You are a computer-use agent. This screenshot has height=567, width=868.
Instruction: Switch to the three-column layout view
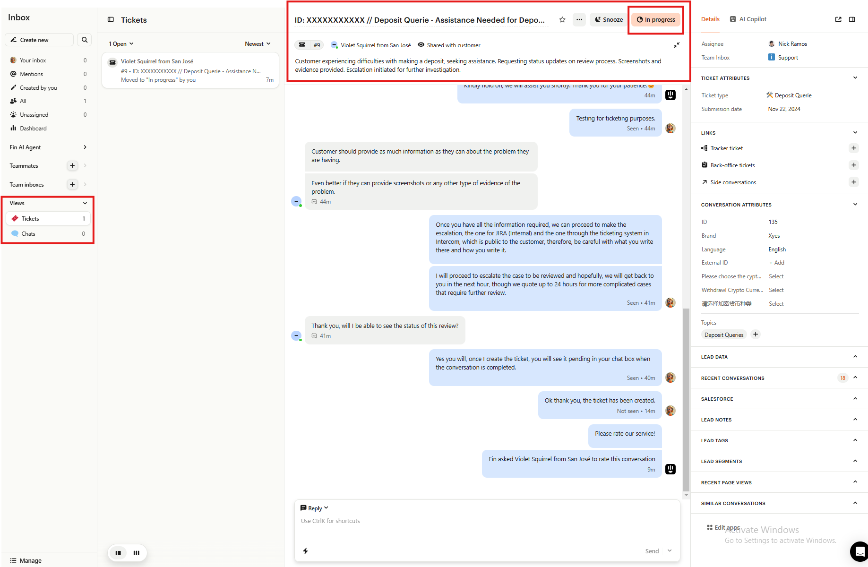137,553
